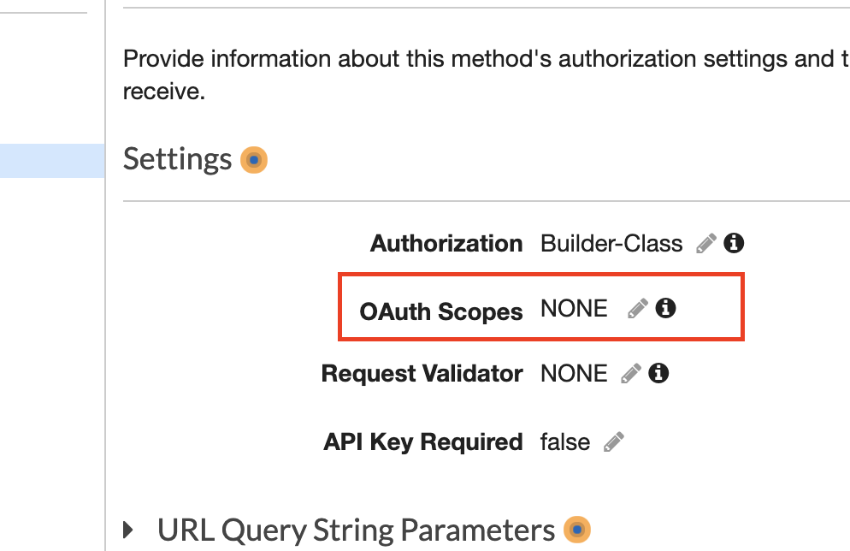The height and width of the screenshot is (551, 850).
Task: Edit OAuth Scopes using the pencil icon
Action: (638, 309)
